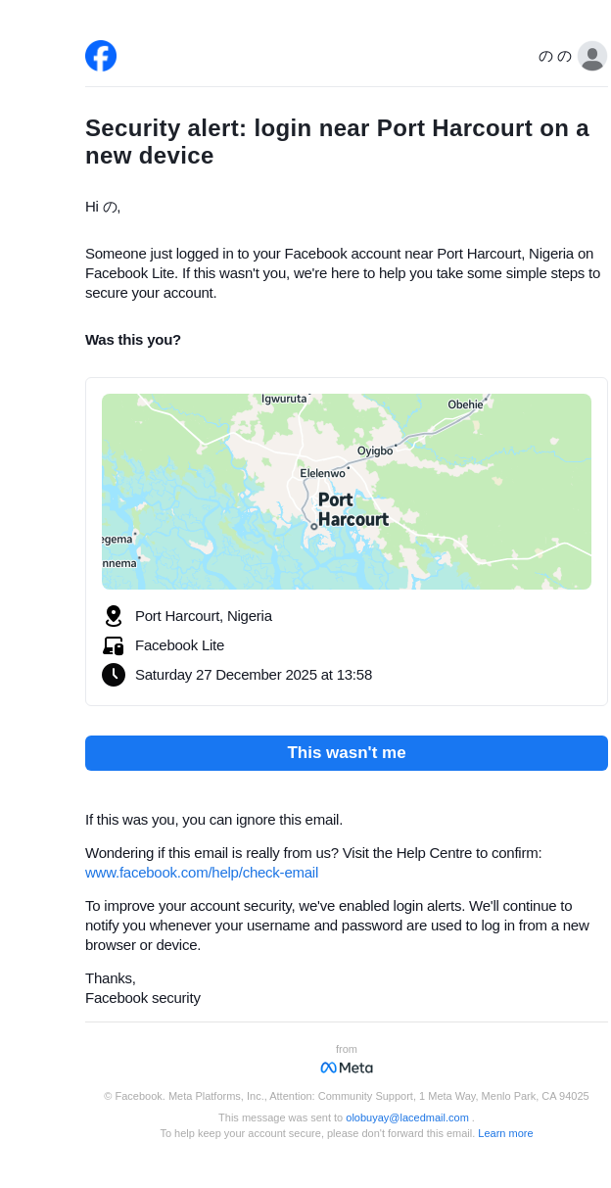Click the Security alert email heading
This screenshot has height=1188, width=611.
337,142
